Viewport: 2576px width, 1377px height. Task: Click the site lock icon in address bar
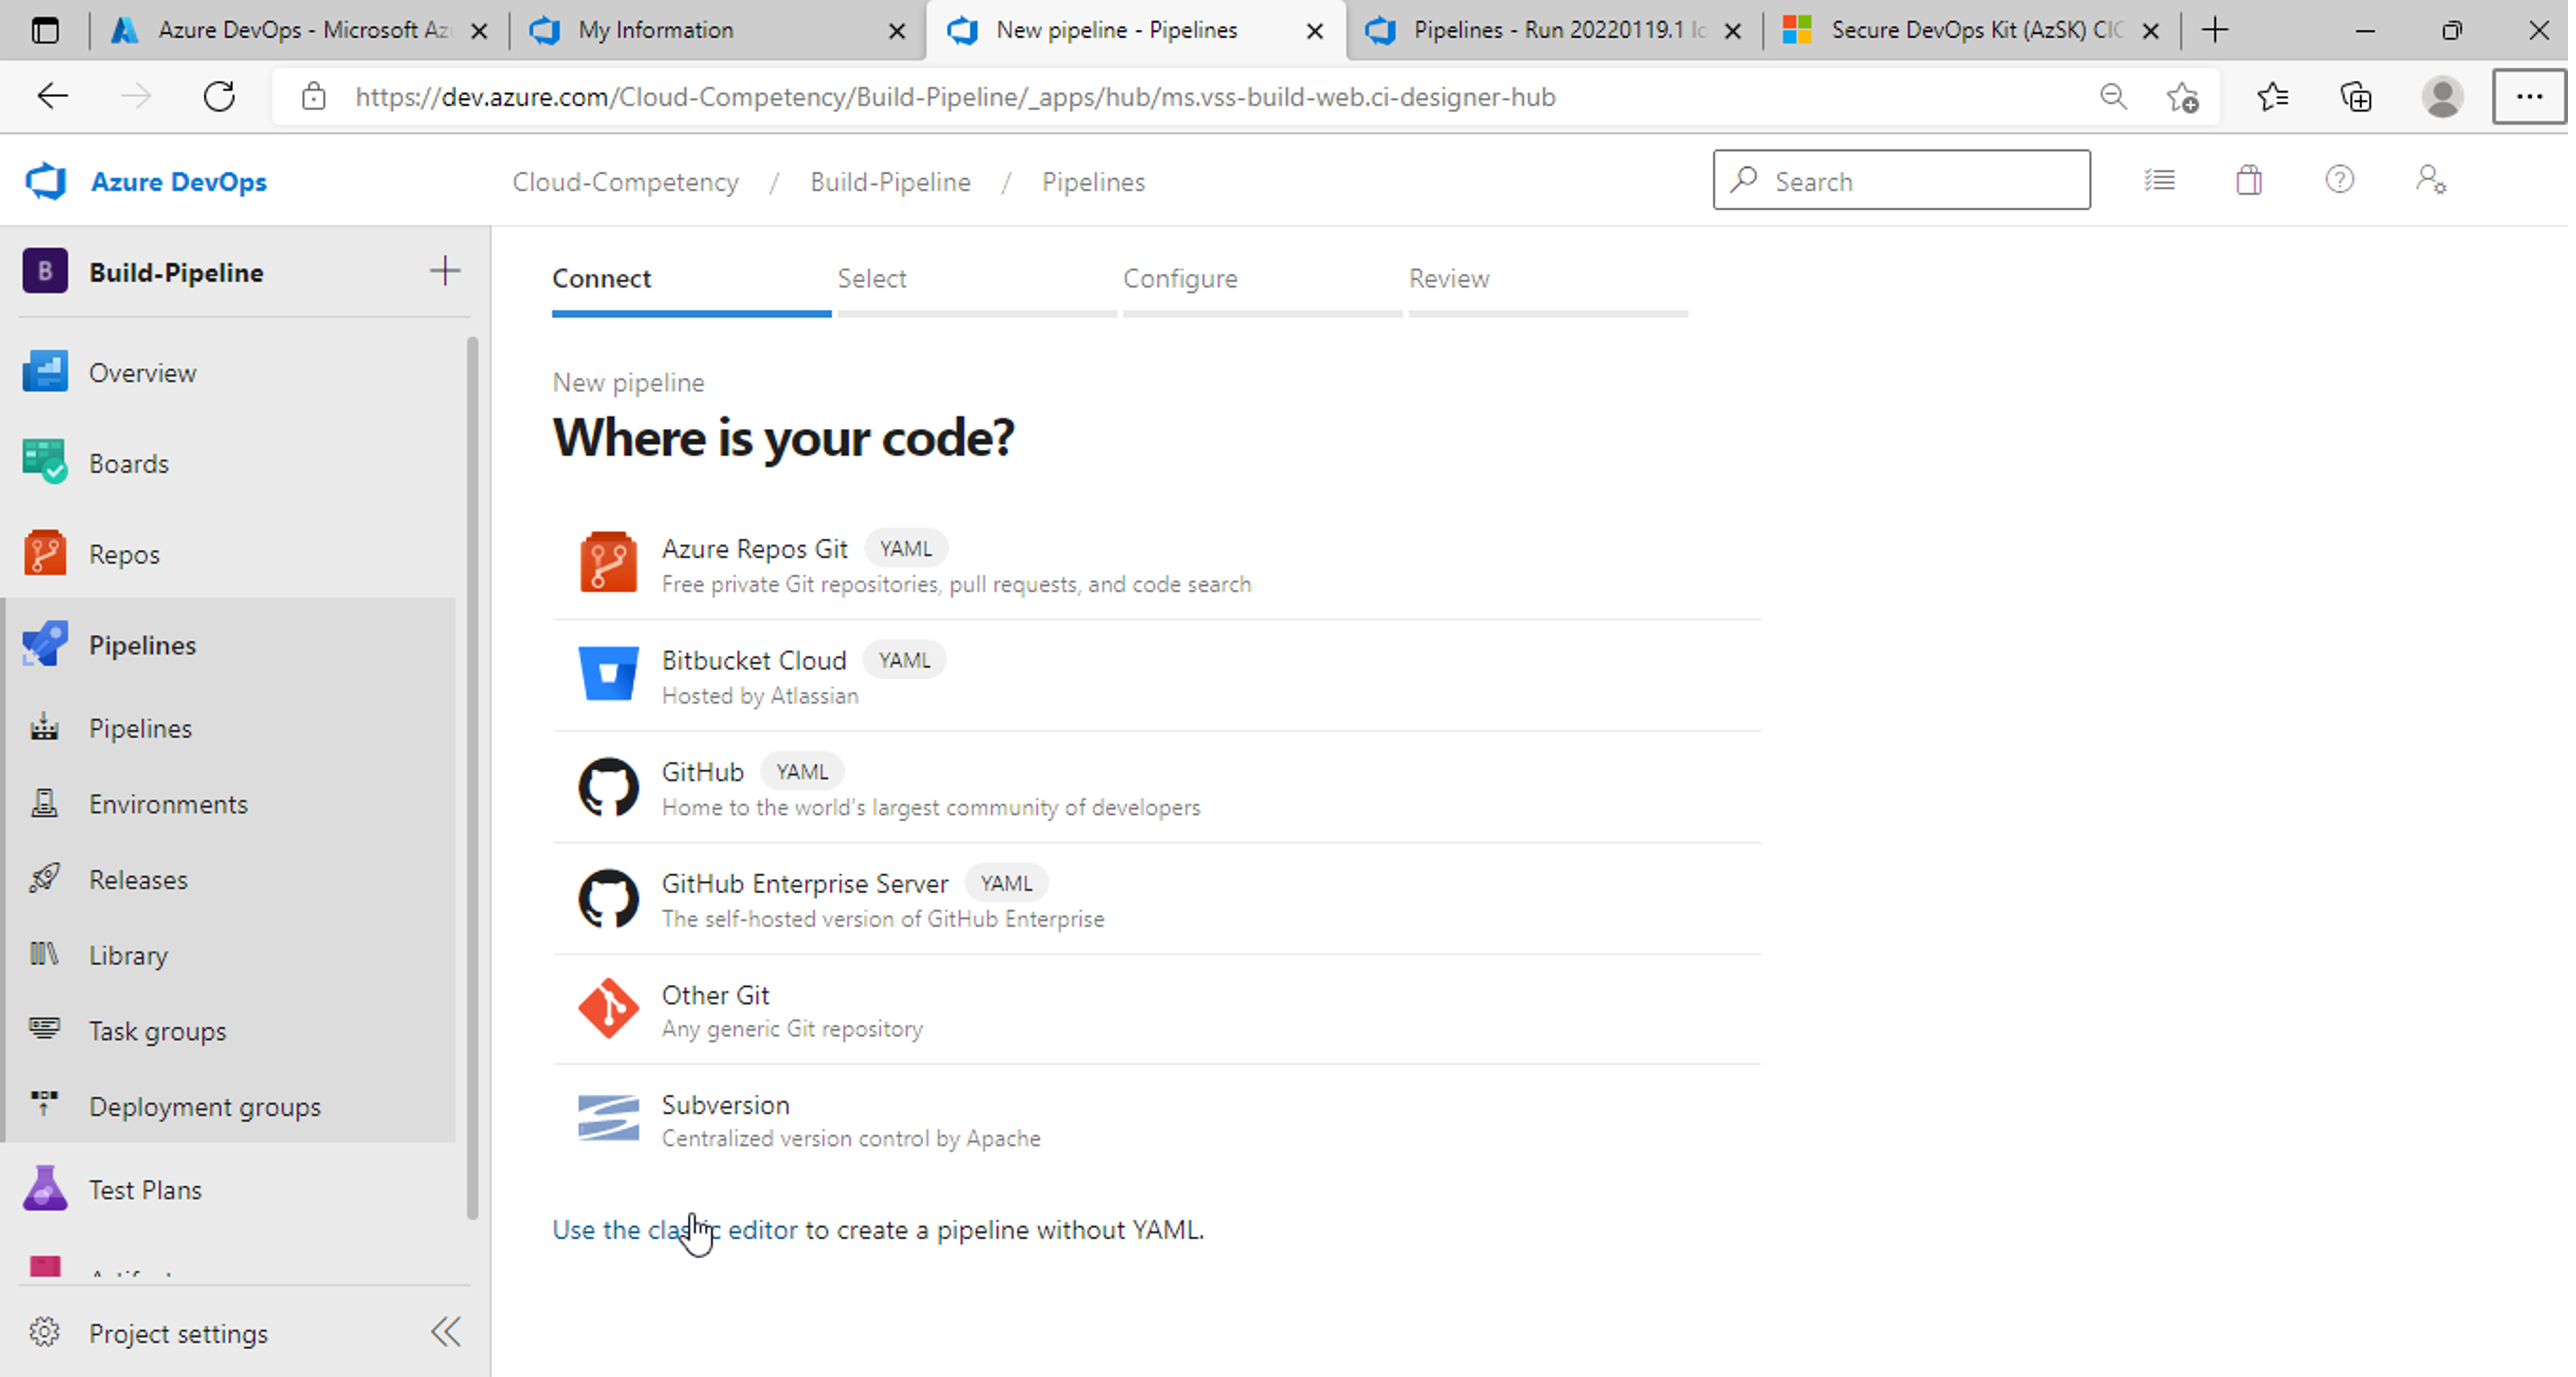click(x=314, y=97)
